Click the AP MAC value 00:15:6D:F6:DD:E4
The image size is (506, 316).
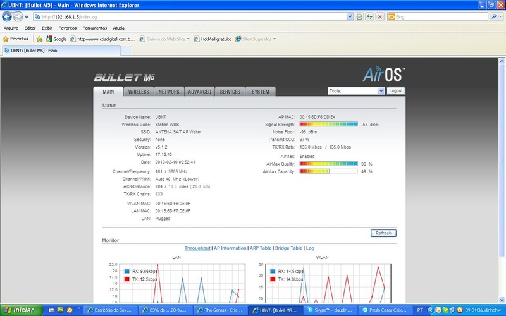coord(318,117)
